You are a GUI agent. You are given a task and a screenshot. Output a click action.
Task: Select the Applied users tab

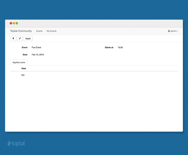pos(19,62)
